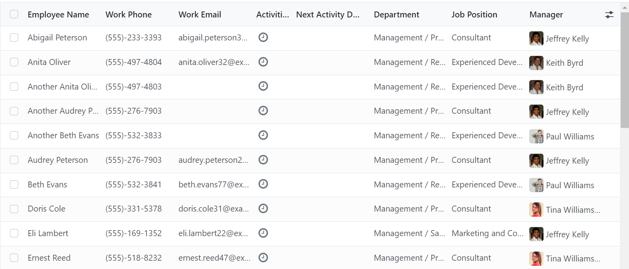Sort by Employee Name column header
This screenshot has height=269, width=629.
pos(58,15)
